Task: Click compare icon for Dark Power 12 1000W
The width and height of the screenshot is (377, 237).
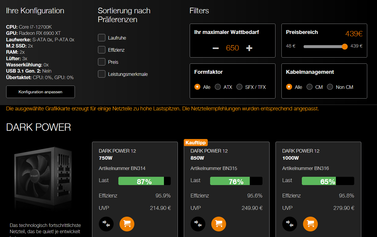Action: coord(290,224)
